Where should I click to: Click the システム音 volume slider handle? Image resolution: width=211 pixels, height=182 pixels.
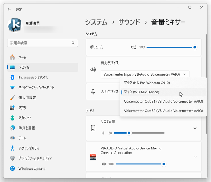pos(129,133)
